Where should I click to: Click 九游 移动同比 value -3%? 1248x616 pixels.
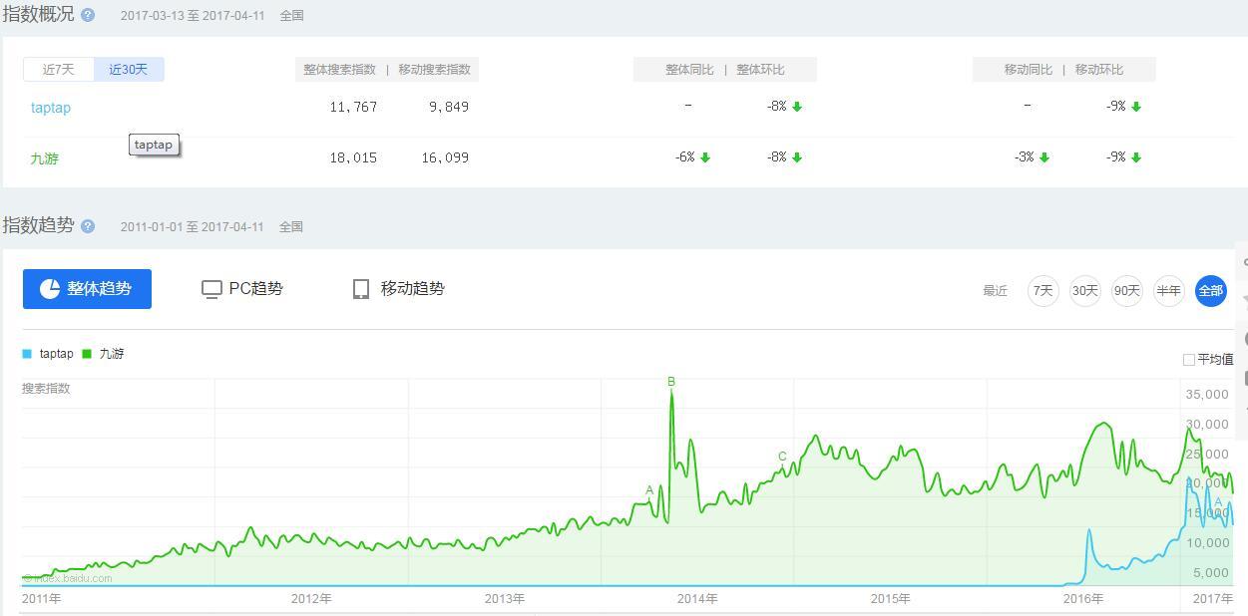1024,157
